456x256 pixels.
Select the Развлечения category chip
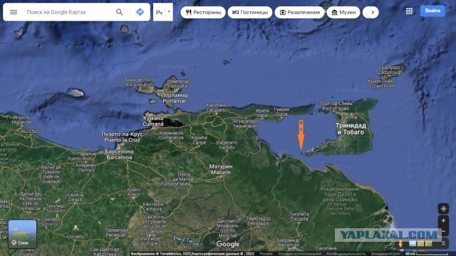(x=299, y=13)
